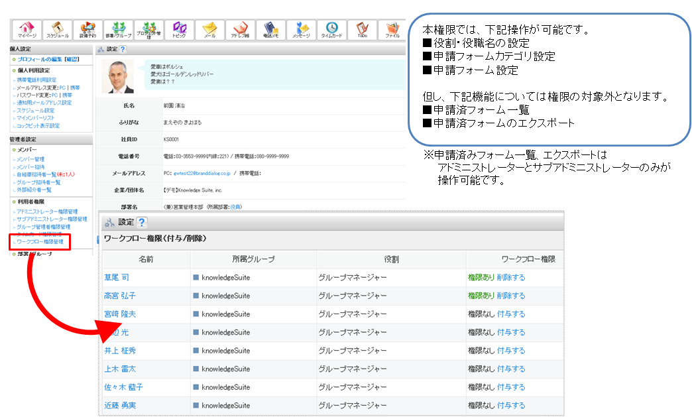This screenshot has height=417, width=692.
Task: Open the 部署/グループ toolbar item
Action: [x=119, y=30]
